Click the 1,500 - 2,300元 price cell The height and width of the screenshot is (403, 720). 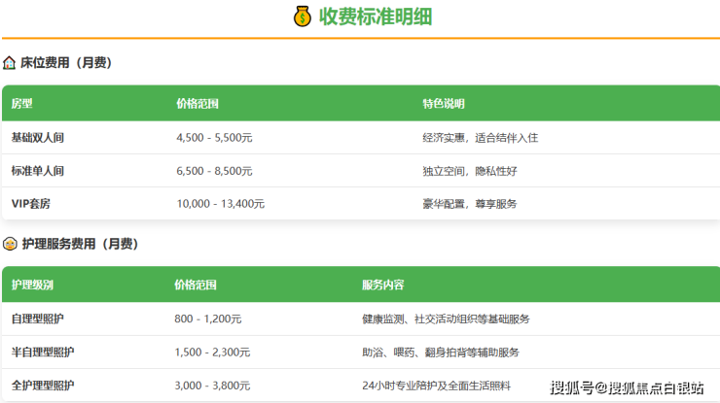211,352
